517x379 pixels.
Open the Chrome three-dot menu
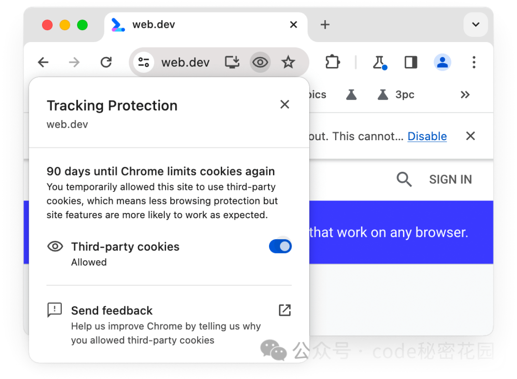[474, 62]
